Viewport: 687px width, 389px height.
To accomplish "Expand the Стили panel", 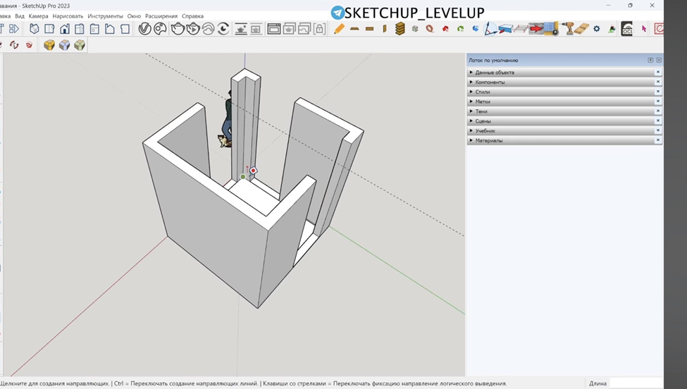I will 565,92.
